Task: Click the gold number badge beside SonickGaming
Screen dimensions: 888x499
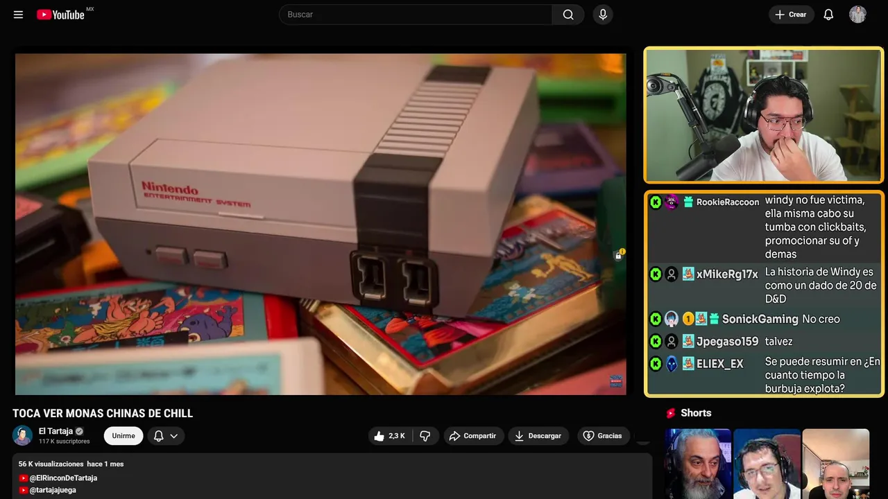Action: [x=688, y=319]
